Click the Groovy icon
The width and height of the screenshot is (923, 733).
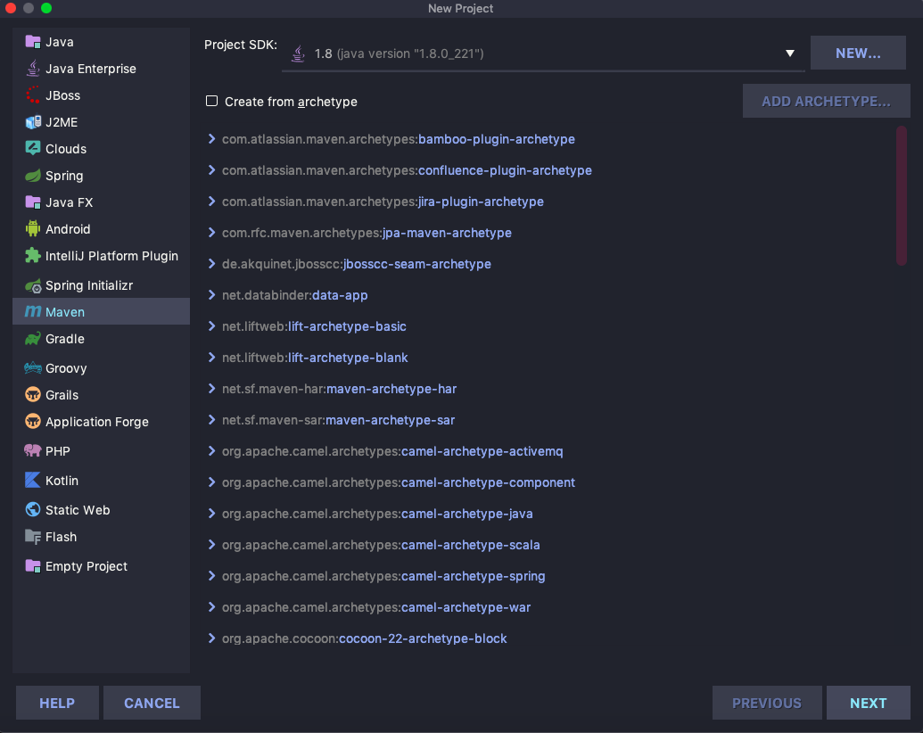click(x=33, y=368)
